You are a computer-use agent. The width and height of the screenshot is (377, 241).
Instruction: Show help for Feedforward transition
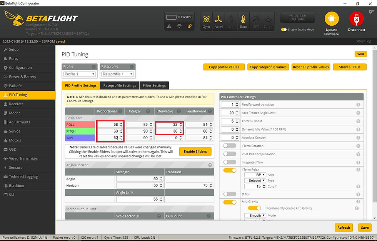(358, 105)
